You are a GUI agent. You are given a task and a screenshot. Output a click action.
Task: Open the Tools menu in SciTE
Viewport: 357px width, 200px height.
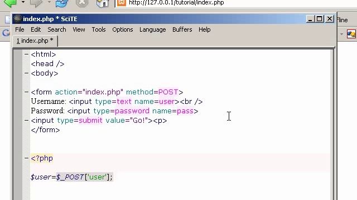(x=99, y=29)
